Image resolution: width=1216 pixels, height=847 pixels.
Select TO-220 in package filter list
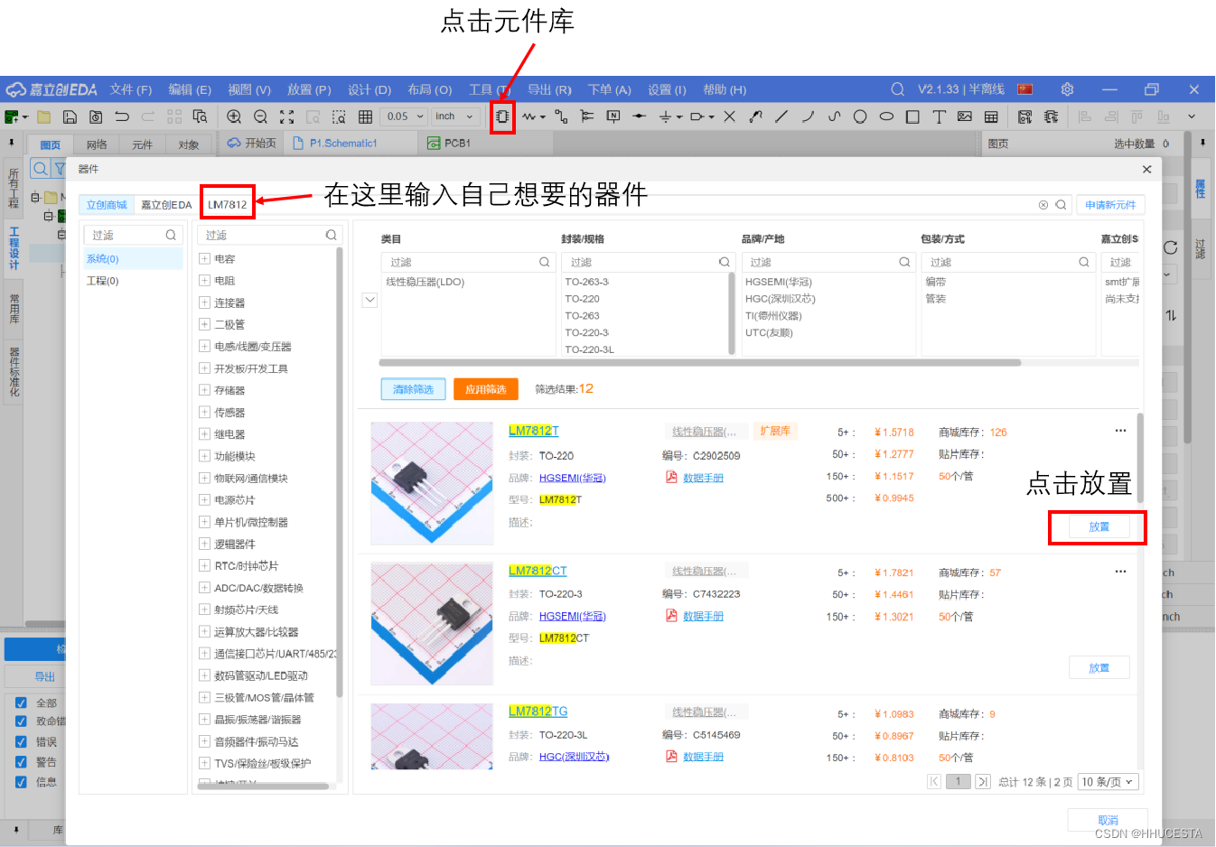pyautogui.click(x=583, y=299)
